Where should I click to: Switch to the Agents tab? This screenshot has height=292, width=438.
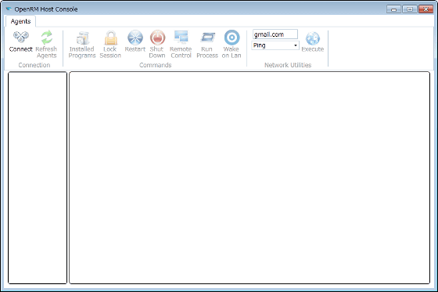pos(20,21)
